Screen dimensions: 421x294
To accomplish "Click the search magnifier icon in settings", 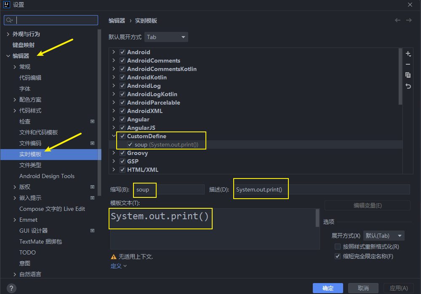I will [10, 20].
